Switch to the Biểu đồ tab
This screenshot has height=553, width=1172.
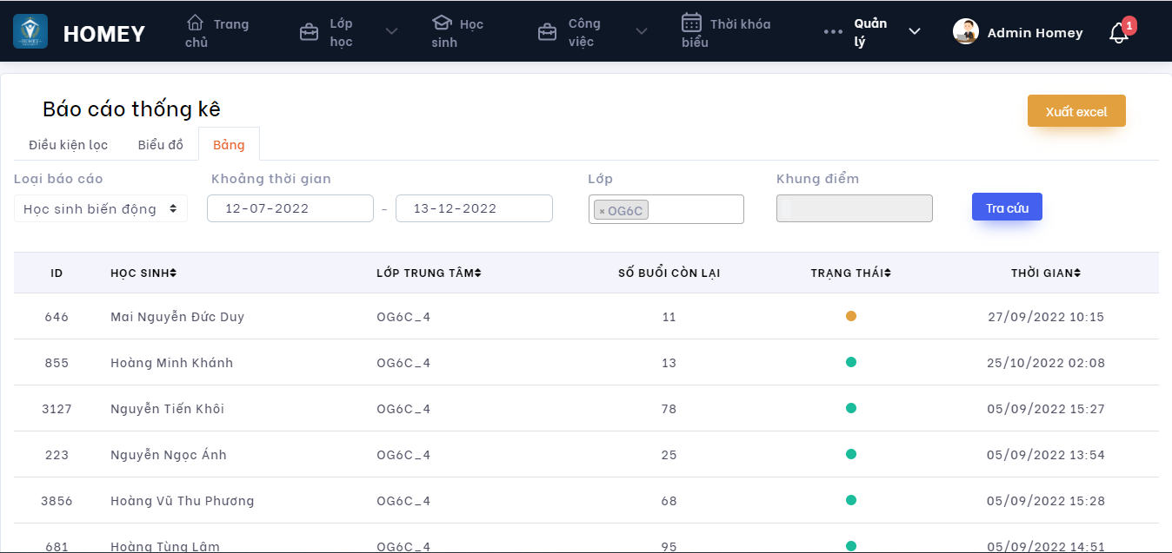[161, 145]
